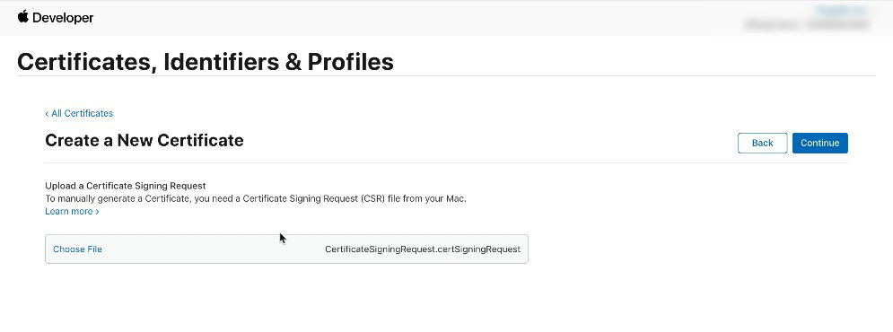Viewport: 893px width, 332px height.
Task: Click the Apple logo icon
Action: coord(23,16)
